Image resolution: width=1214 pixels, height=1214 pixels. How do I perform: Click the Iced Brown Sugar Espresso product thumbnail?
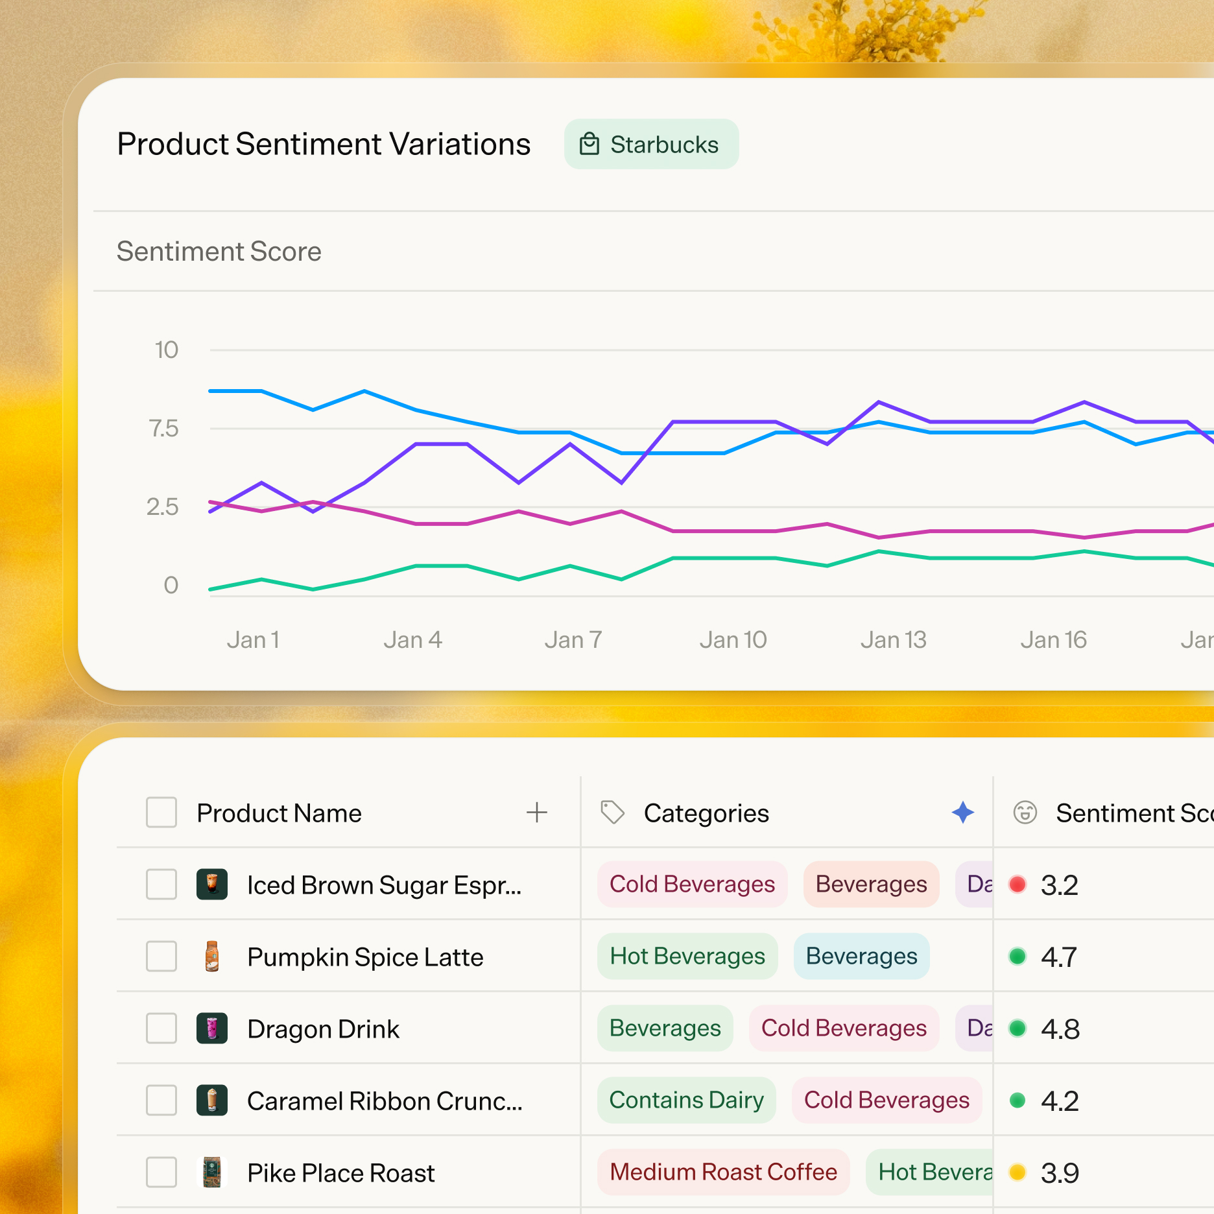pyautogui.click(x=212, y=885)
